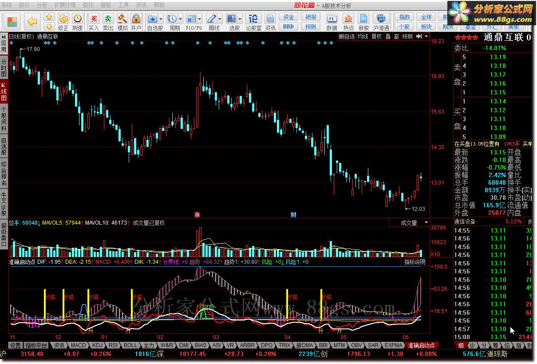Viewport: 537px width, 364px height.
Task: Click 删自选 to remove from watchlist
Action: pos(347,37)
